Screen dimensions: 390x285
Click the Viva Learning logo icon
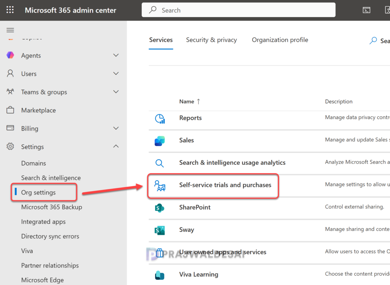160,275
